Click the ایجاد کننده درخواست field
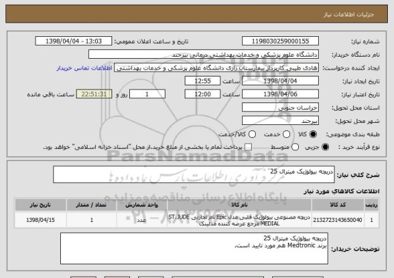The height and width of the screenshot is (278, 394). point(216,68)
